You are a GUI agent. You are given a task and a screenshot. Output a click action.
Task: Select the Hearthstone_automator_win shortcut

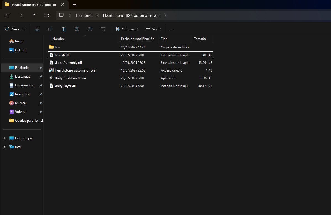131,70
